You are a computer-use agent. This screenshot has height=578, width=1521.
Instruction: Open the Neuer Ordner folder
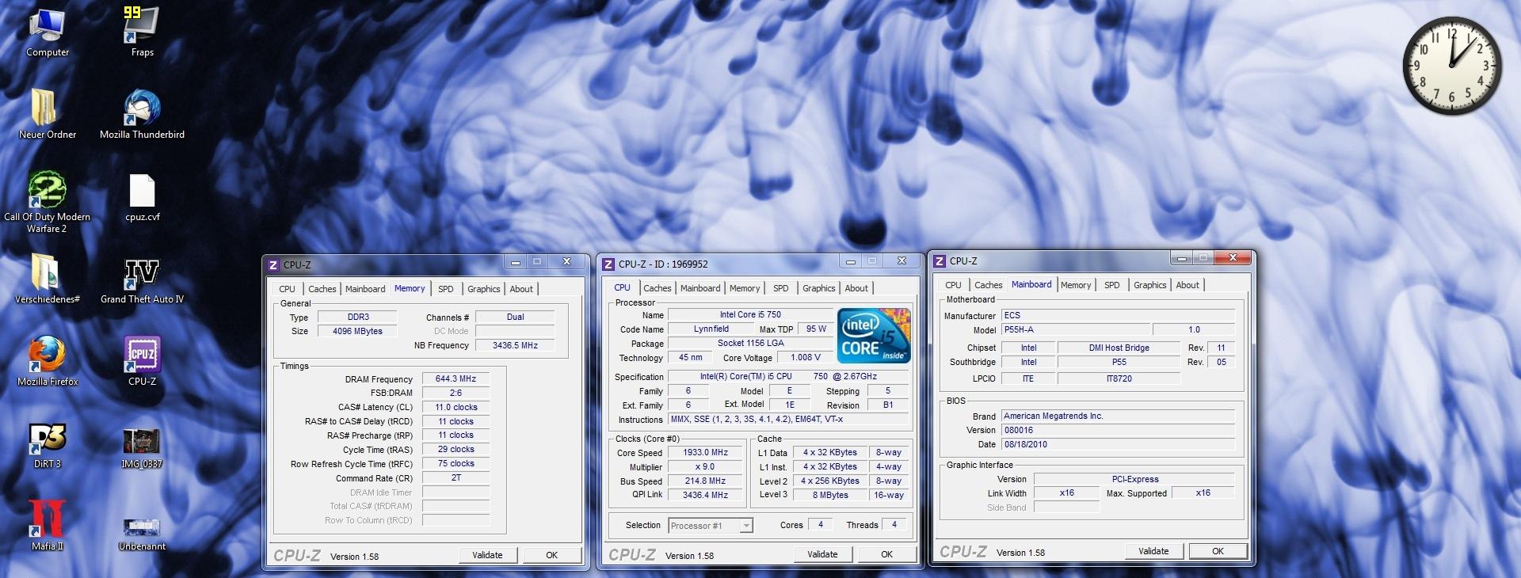[48, 114]
